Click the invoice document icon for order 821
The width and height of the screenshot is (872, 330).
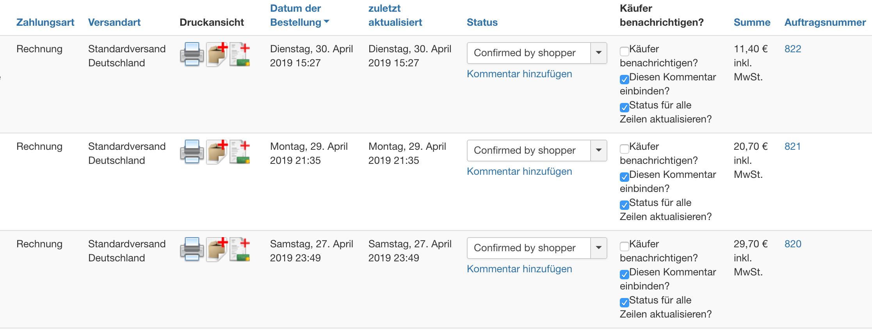click(240, 152)
